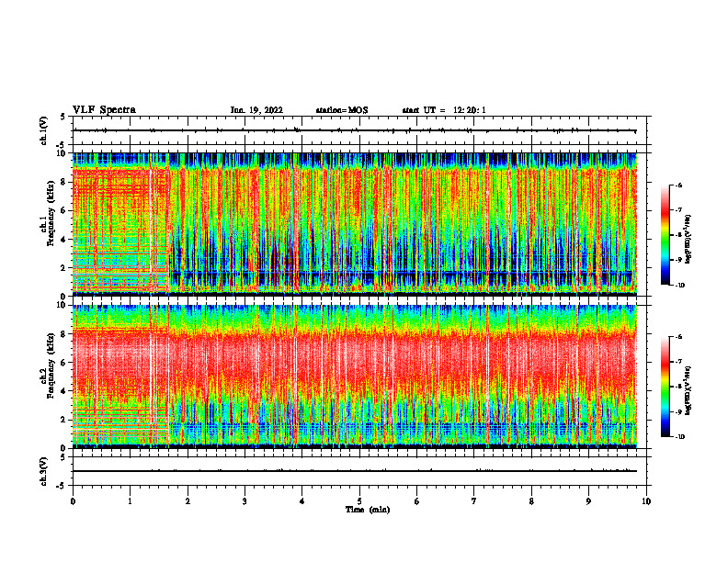This screenshot has width=728, height=562.
Task: Click the ch.1 colorbar log(PSD) label
Action: pyautogui.click(x=688, y=239)
